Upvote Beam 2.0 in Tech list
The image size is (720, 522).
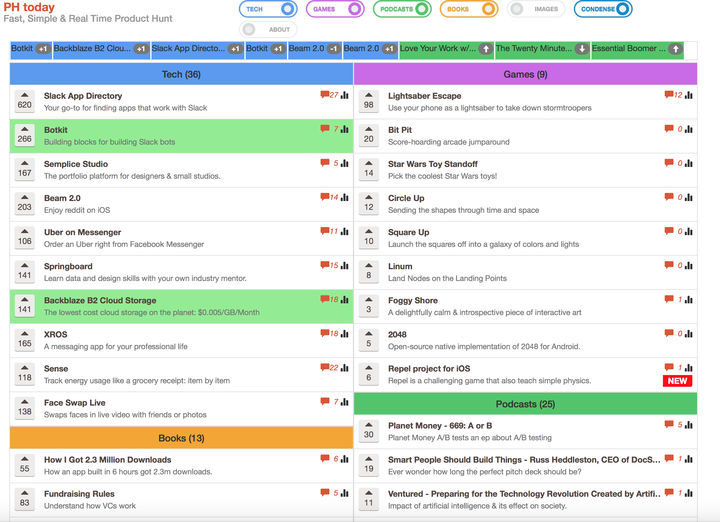pyautogui.click(x=24, y=203)
